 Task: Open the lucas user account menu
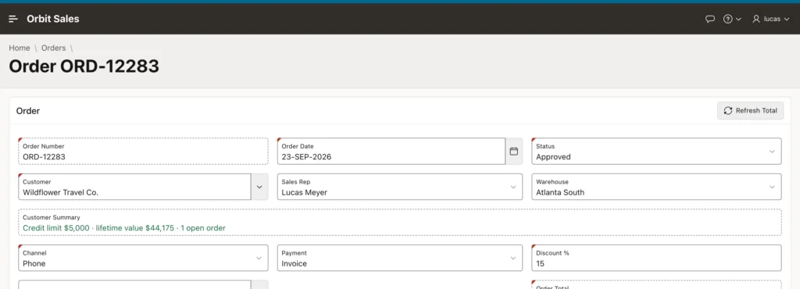click(x=770, y=19)
